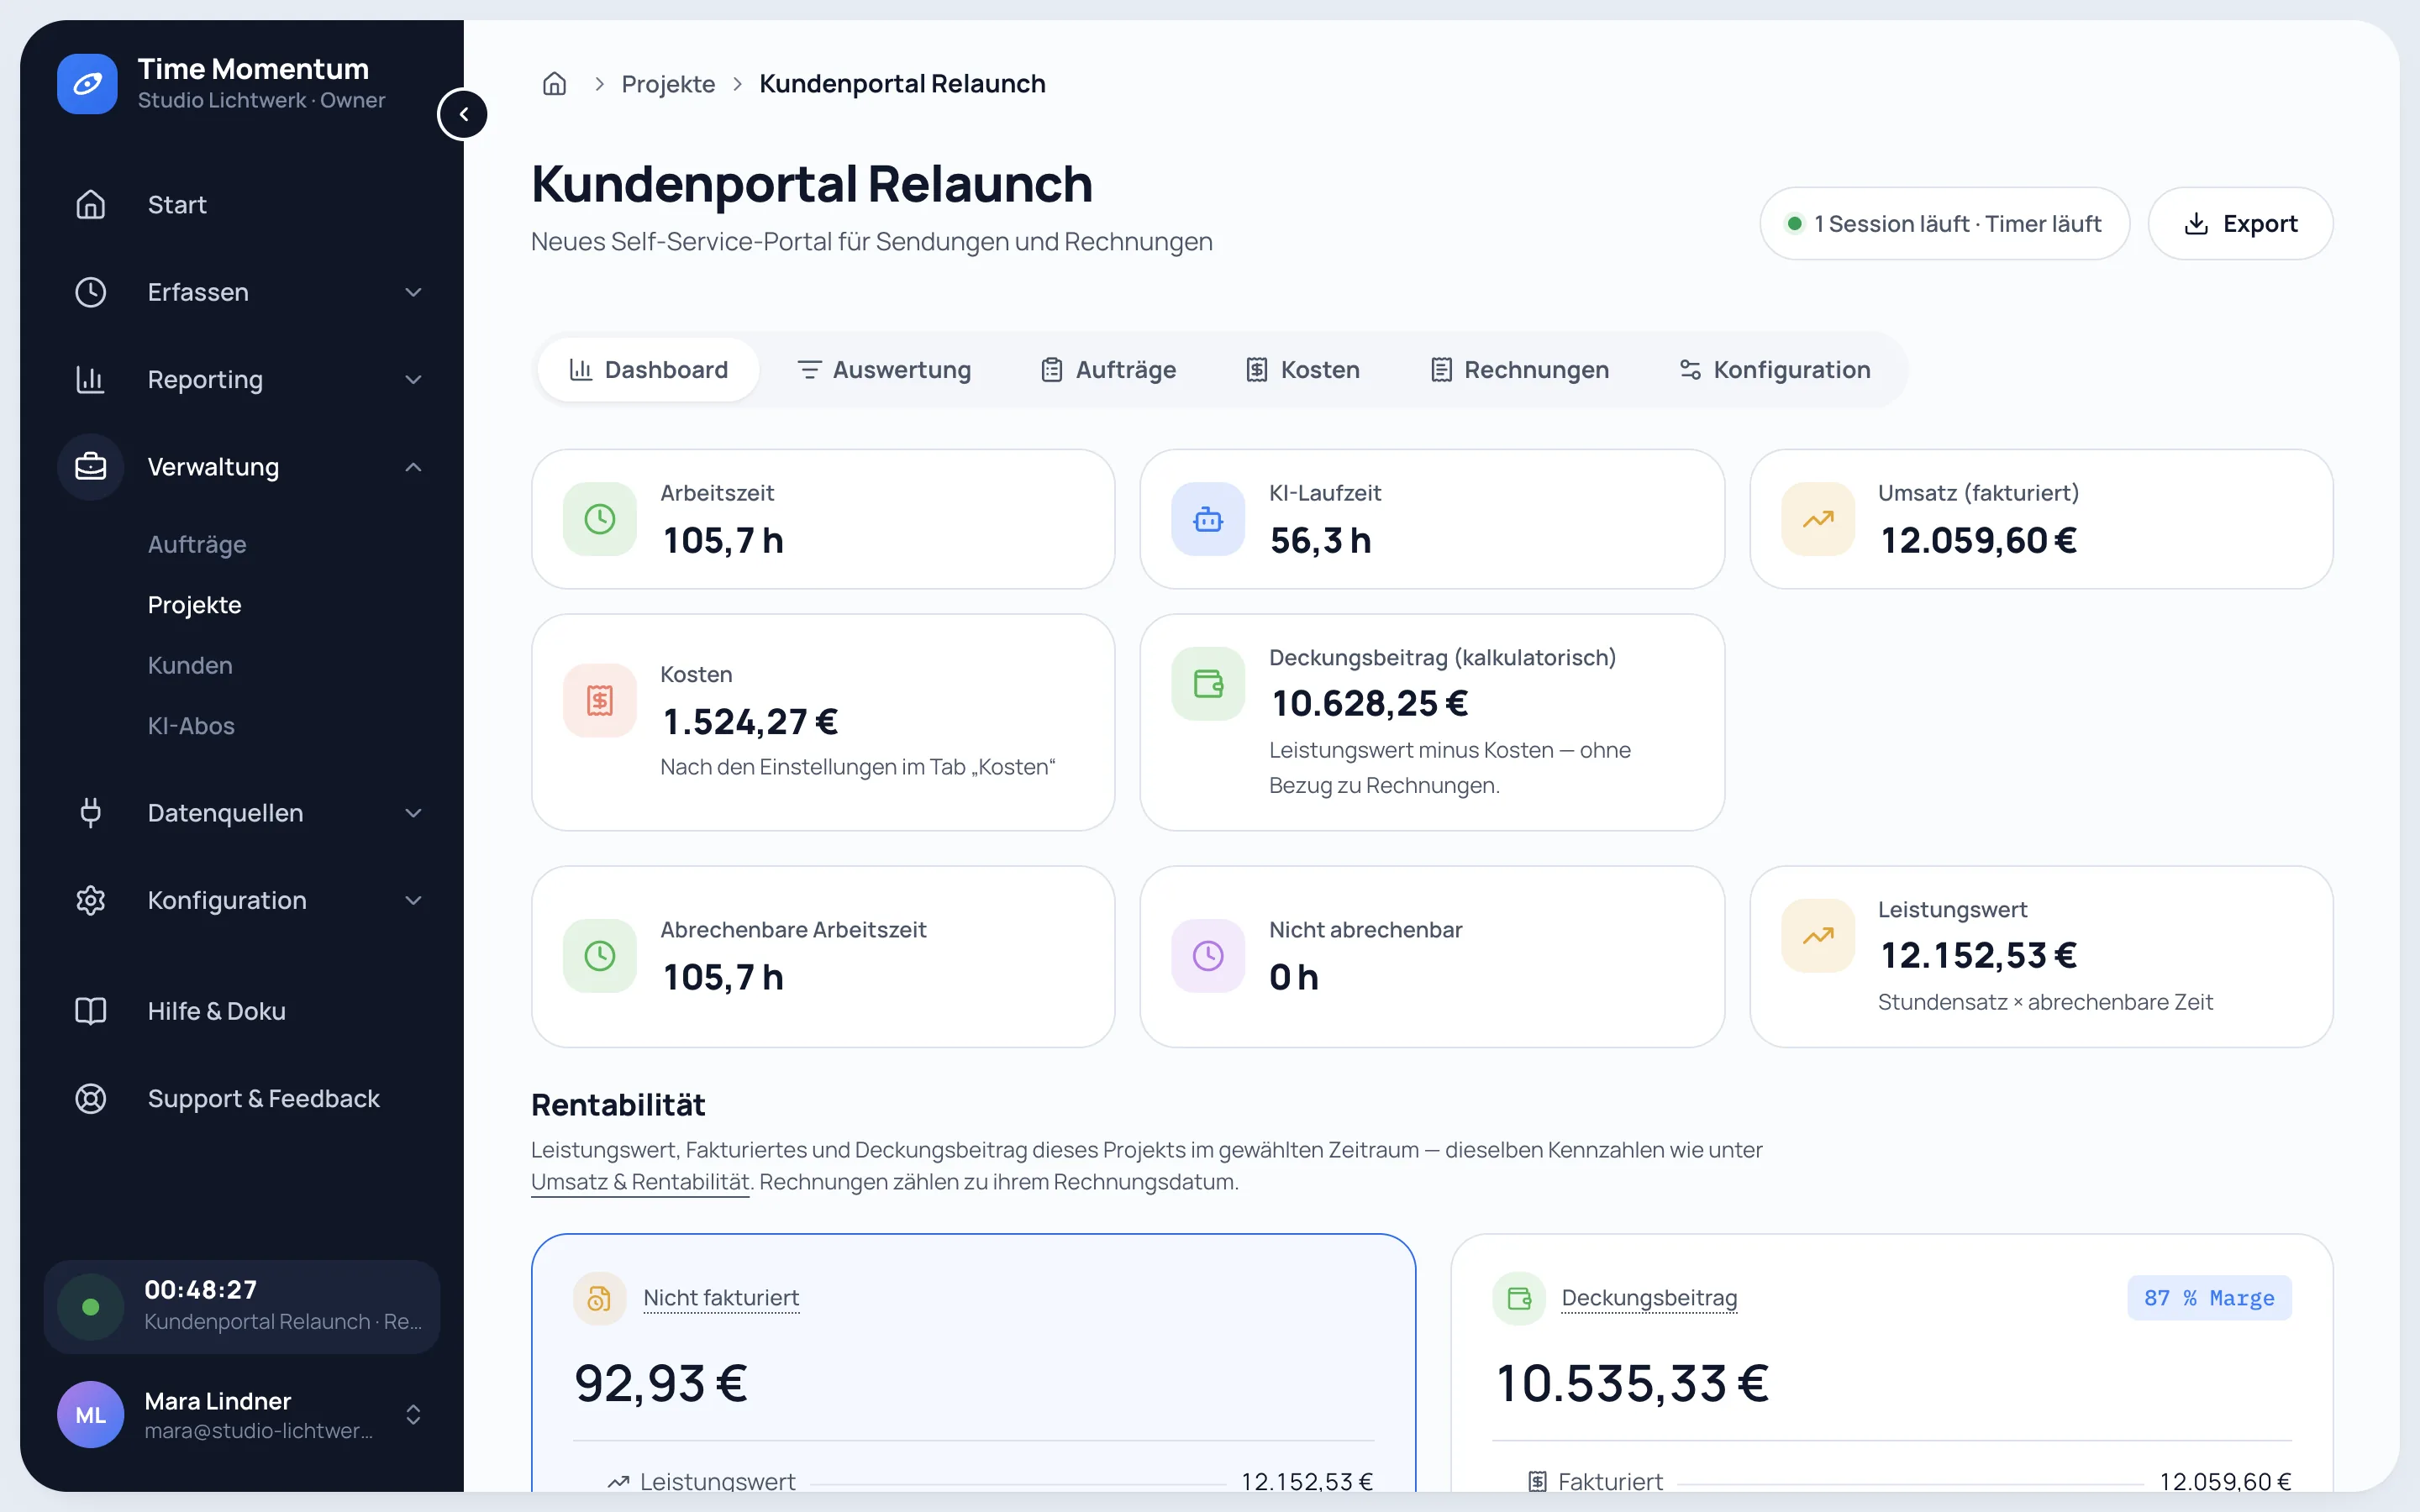Click the Leistungswert trend icon on the card
The image size is (2420, 1512).
pyautogui.click(x=1818, y=936)
